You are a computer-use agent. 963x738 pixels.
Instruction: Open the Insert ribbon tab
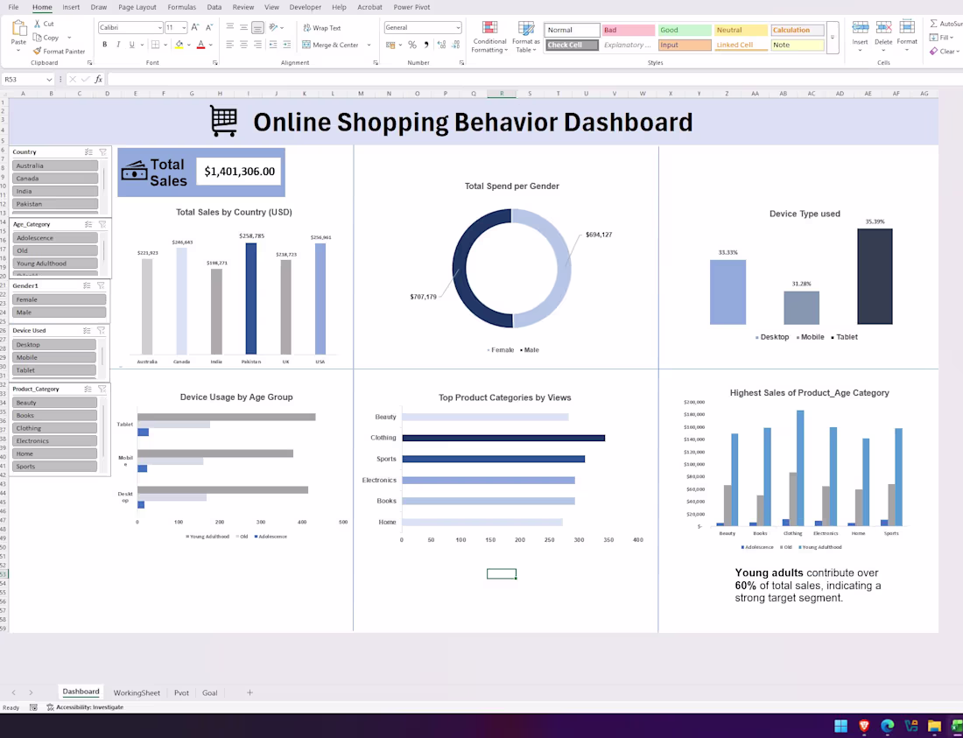(x=71, y=7)
